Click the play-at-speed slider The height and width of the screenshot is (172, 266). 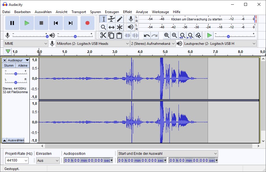(x=235, y=36)
